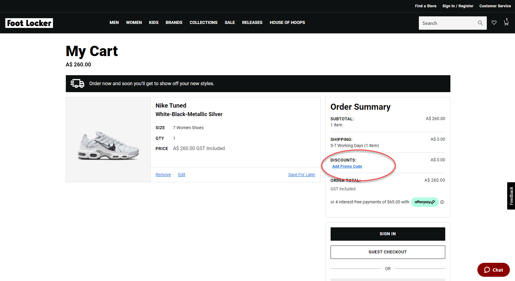Click the '7 Women Shoes' size text
The height and width of the screenshot is (281, 515).
188,128
